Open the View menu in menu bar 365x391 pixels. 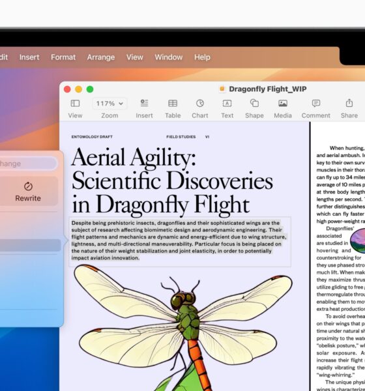click(x=134, y=57)
